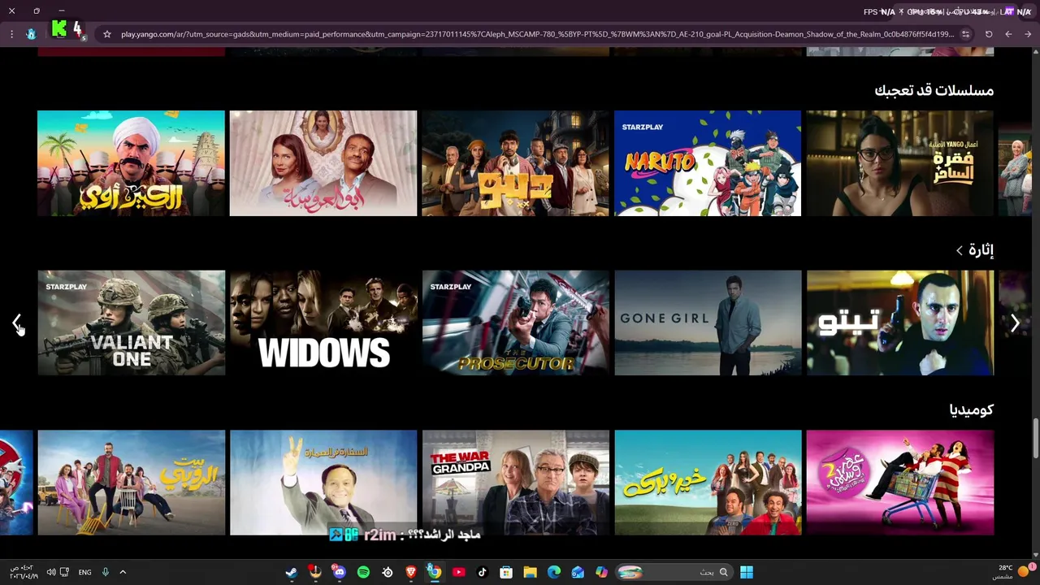
Task: Launch Spotify from the taskbar
Action: point(363,572)
